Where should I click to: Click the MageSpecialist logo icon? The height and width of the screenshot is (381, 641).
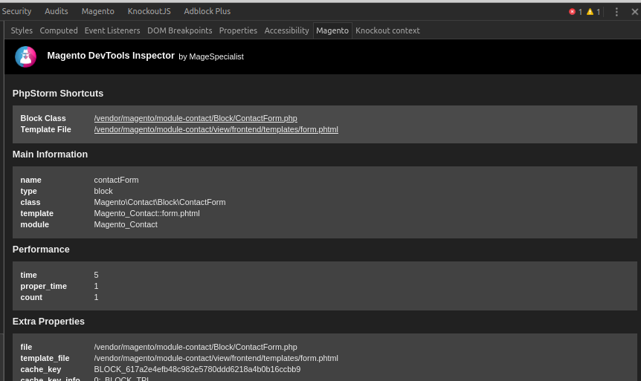pyautogui.click(x=26, y=56)
